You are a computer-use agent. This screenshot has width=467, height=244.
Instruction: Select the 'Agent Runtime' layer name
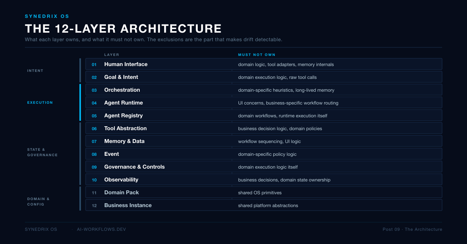[123, 103]
